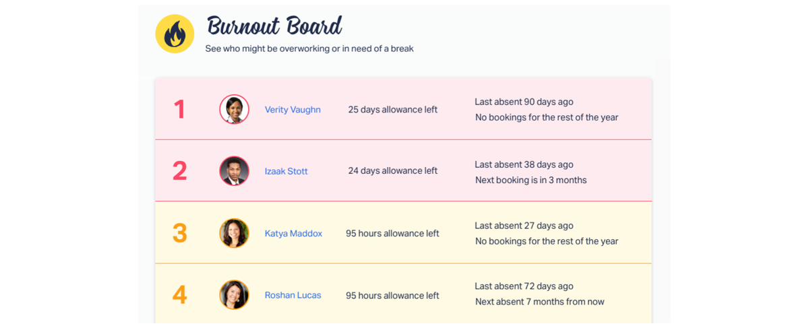Viewport: 809px width, 328px height.
Task: Click rank number 4 badge
Action: click(179, 295)
